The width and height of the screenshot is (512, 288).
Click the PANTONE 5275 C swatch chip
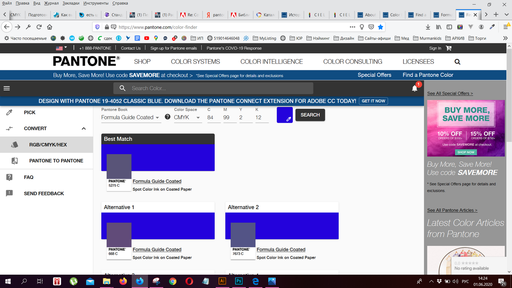point(119,173)
